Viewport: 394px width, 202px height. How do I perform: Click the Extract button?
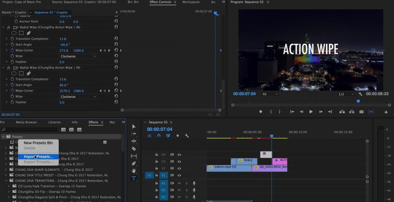point(352,112)
